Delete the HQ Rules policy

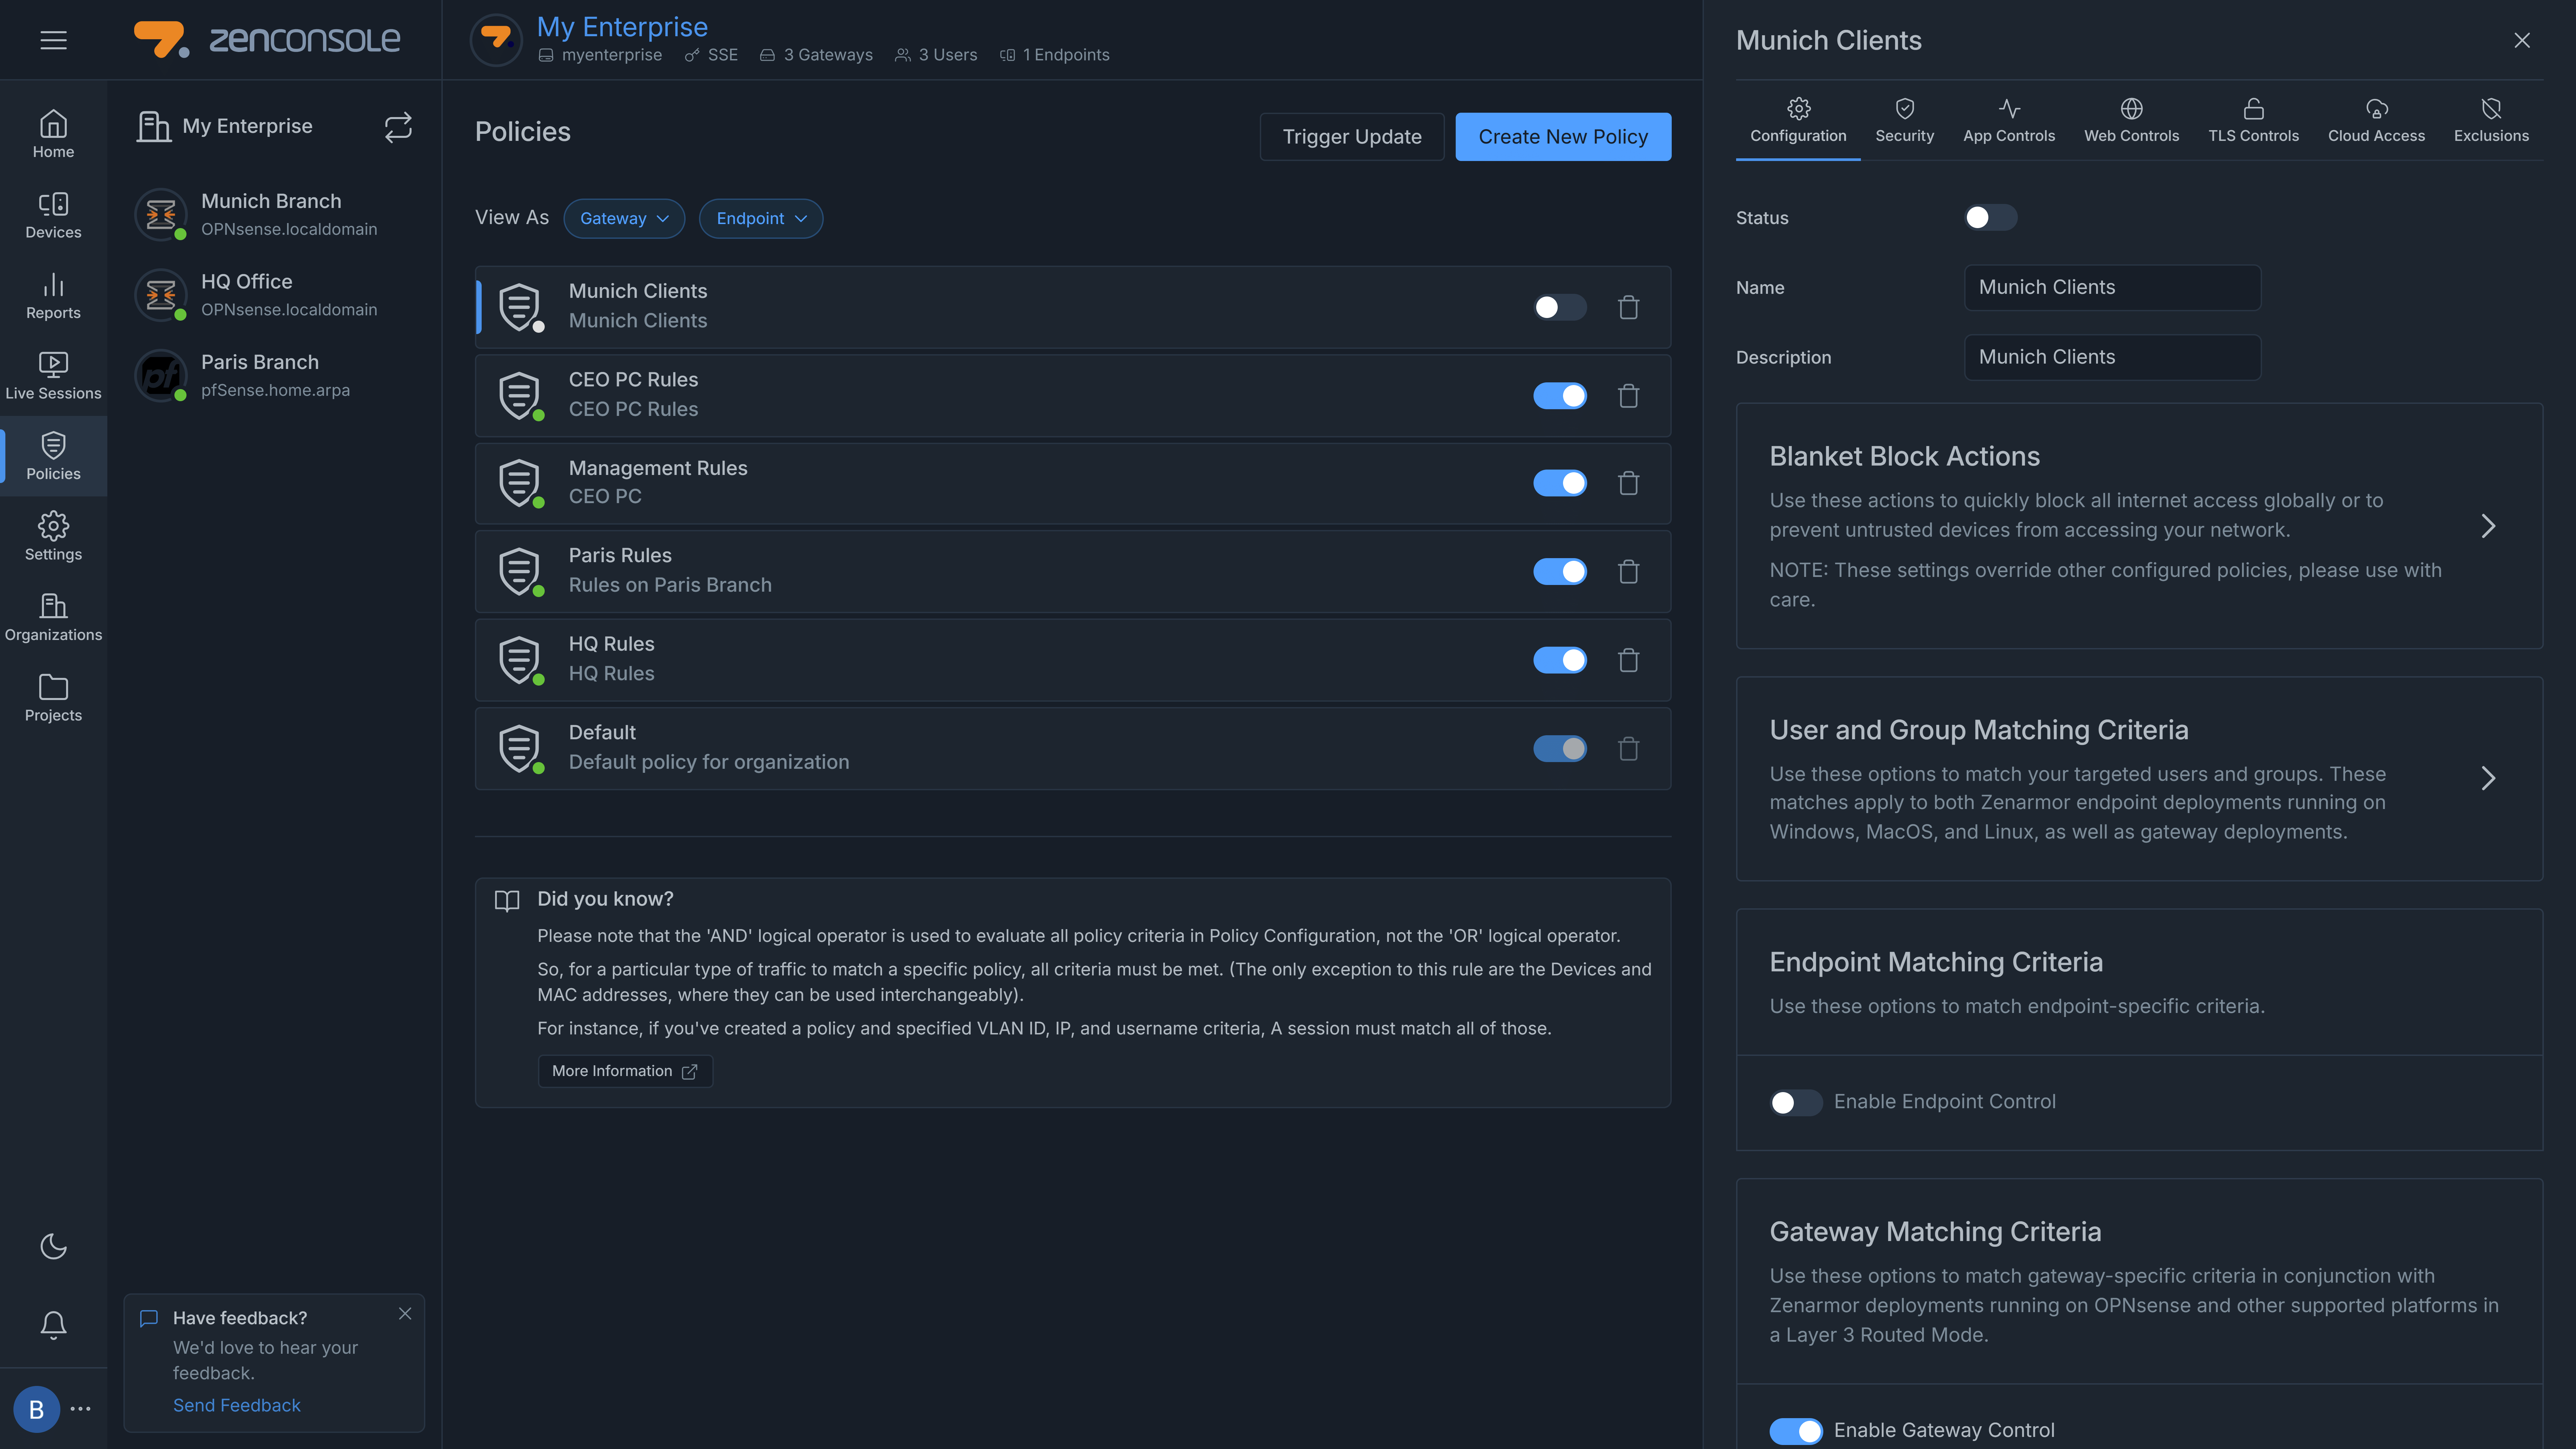(1628, 660)
